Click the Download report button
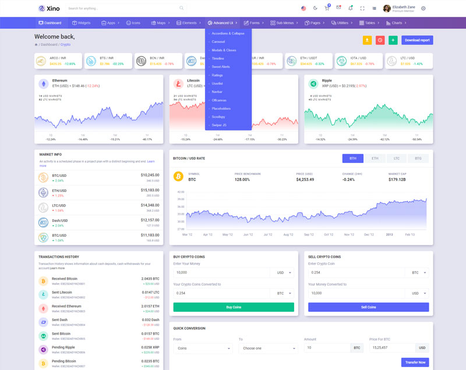Viewport: 466px width, 370px height. pyautogui.click(x=417, y=40)
